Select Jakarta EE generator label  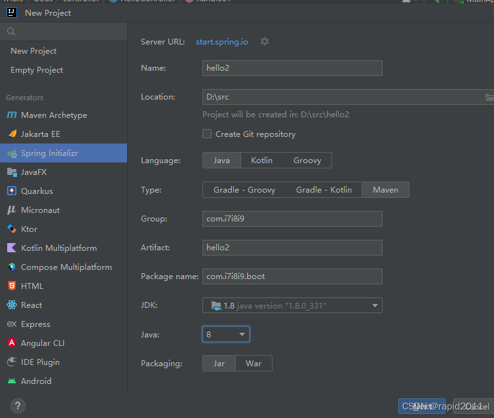point(41,134)
